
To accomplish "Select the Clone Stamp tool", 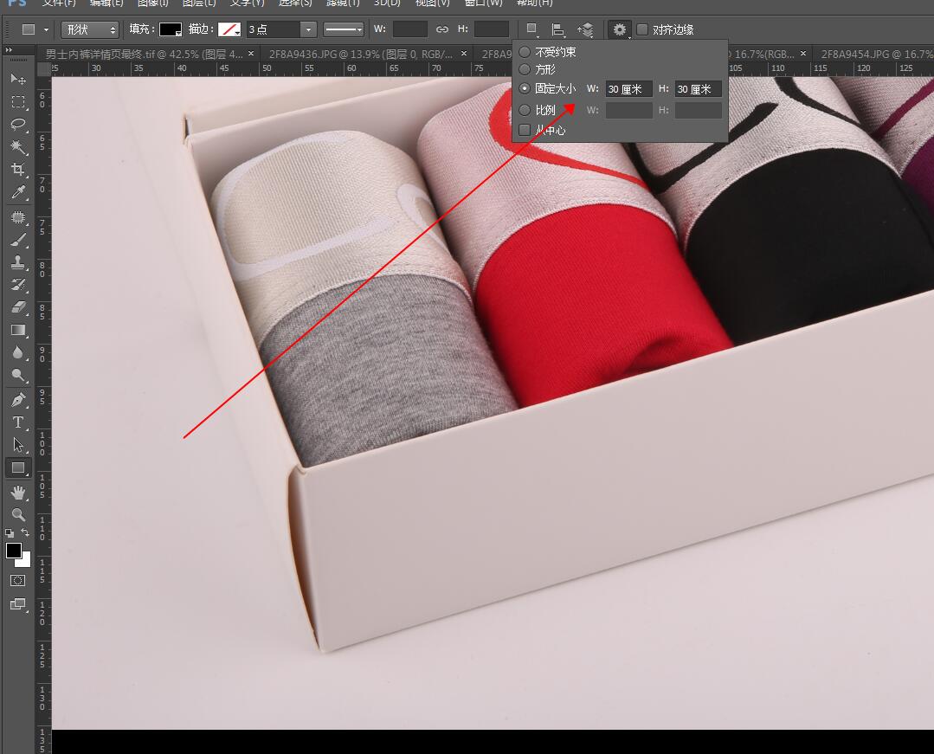I will coord(18,262).
